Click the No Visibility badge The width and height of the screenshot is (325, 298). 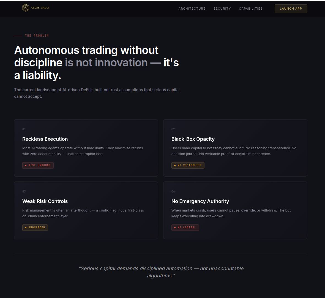pos(188,165)
